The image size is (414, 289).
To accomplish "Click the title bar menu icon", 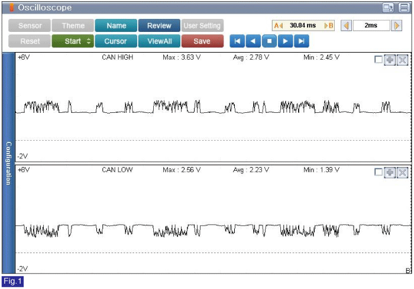I will pos(404,8).
